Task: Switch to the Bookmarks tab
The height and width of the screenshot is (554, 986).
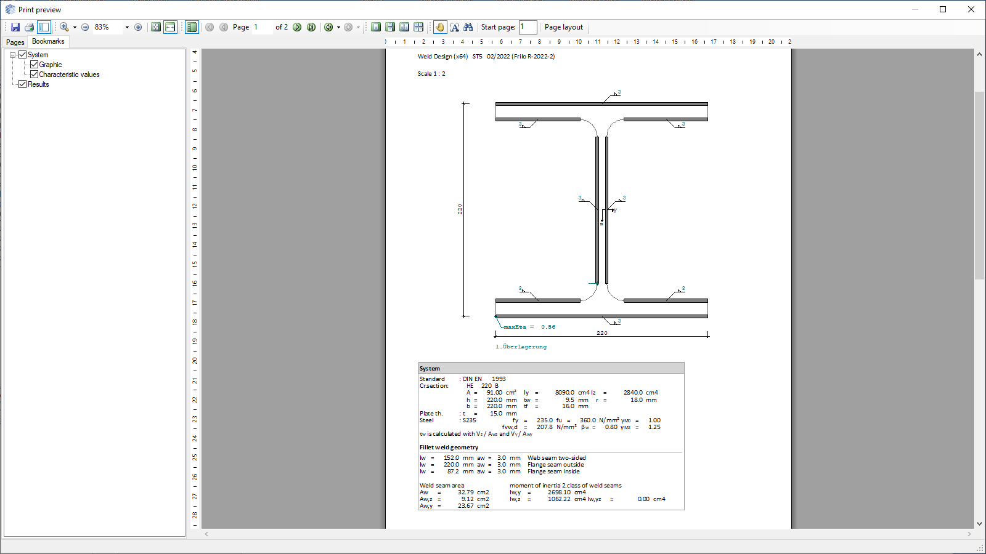Action: (x=48, y=41)
